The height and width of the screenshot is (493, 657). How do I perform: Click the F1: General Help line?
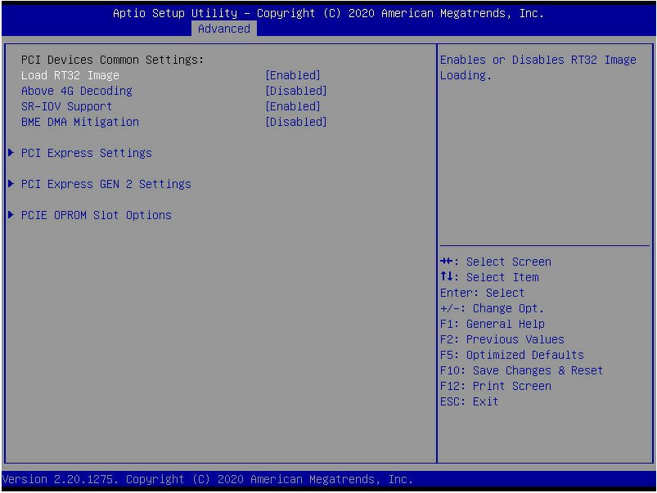pyautogui.click(x=493, y=324)
